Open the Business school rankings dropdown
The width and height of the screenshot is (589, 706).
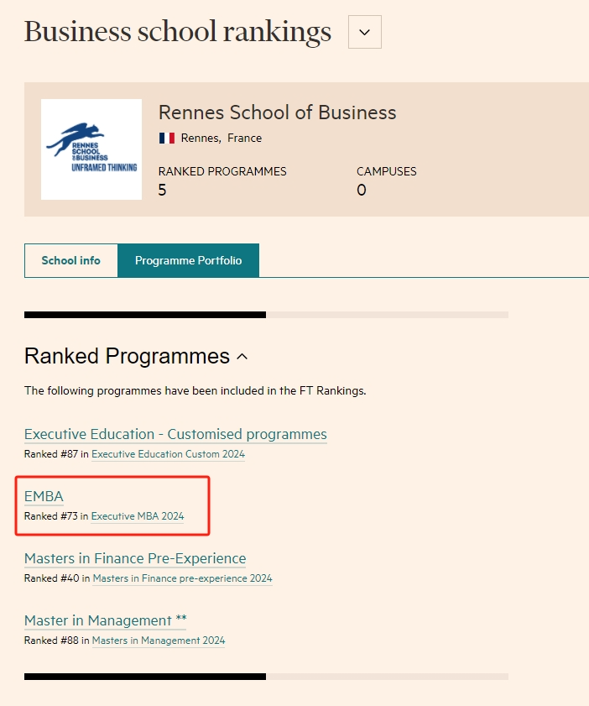point(364,32)
